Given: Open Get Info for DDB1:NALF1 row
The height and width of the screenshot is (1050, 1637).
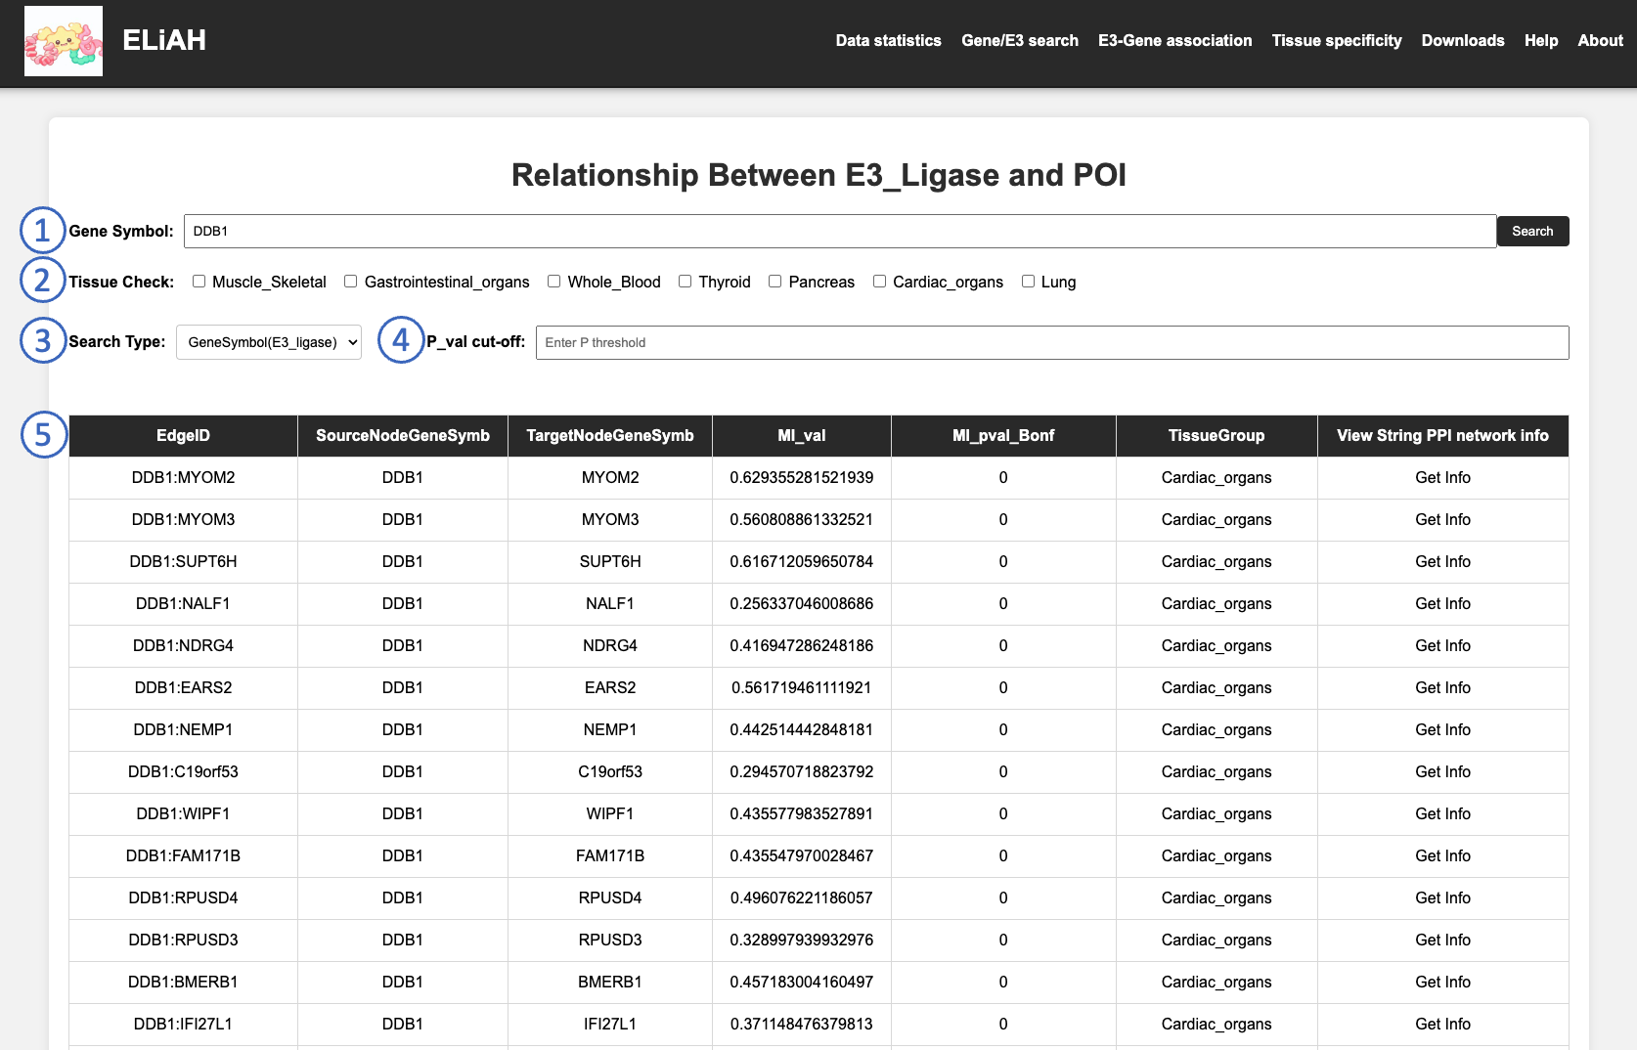Looking at the screenshot, I should [x=1442, y=604].
